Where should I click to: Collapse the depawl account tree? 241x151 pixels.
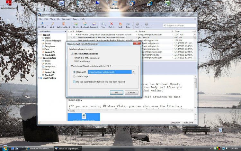coord(39,35)
